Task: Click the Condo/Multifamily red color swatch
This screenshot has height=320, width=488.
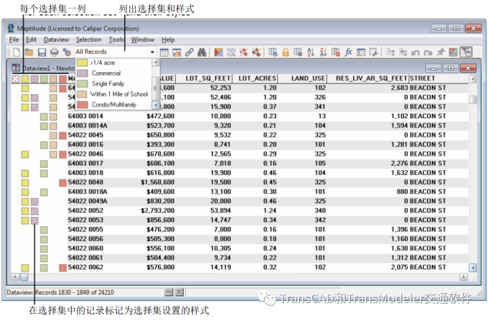Action: click(83, 105)
